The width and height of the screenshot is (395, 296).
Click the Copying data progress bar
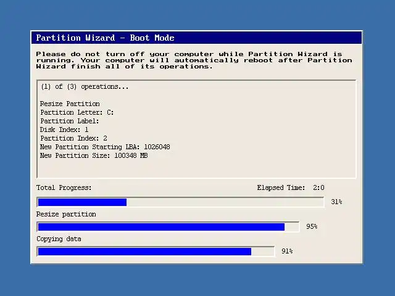click(156, 252)
